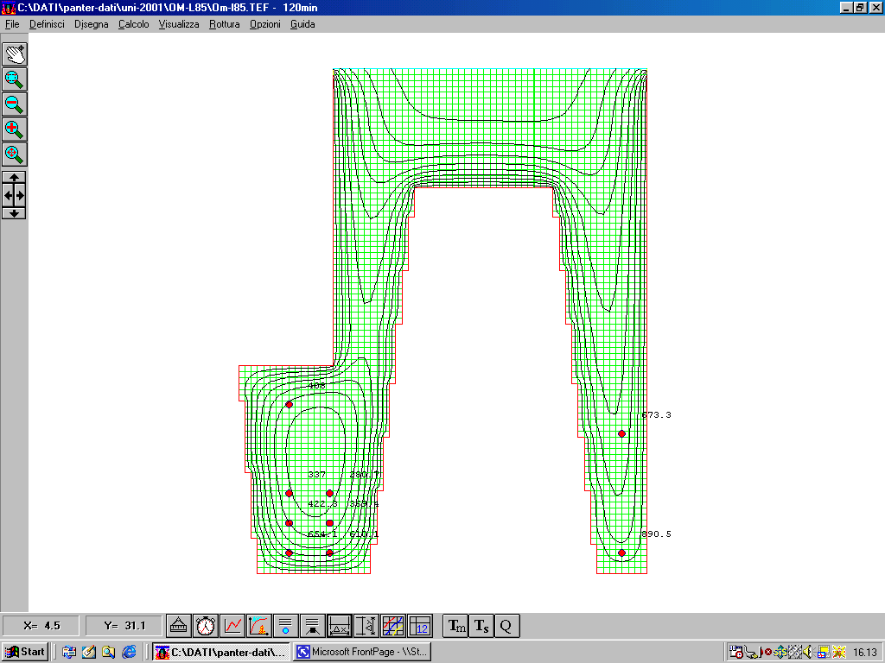The image size is (885, 663).
Task: Open the stopwatch time settings
Action: point(205,625)
